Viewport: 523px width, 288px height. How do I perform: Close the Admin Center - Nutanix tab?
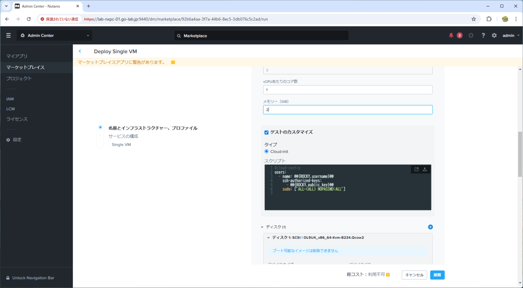point(77,6)
